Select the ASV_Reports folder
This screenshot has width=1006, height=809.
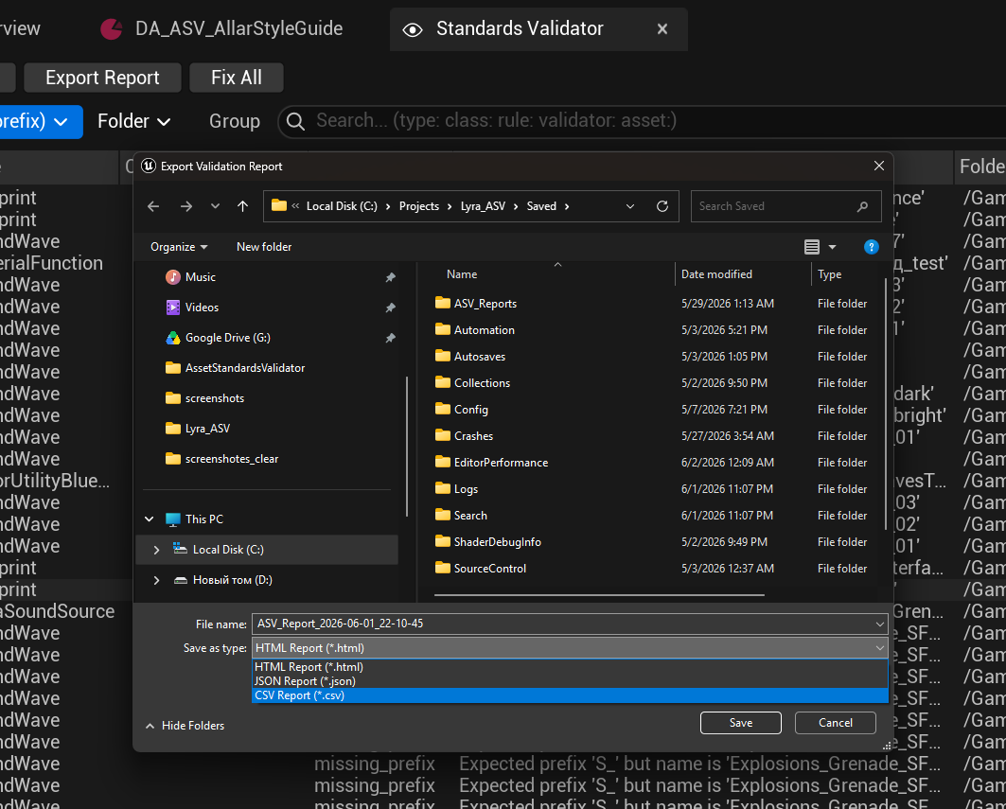pos(485,304)
